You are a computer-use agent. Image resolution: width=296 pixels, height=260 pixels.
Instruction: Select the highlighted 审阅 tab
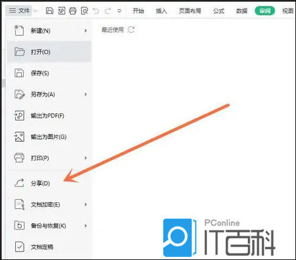click(x=264, y=11)
